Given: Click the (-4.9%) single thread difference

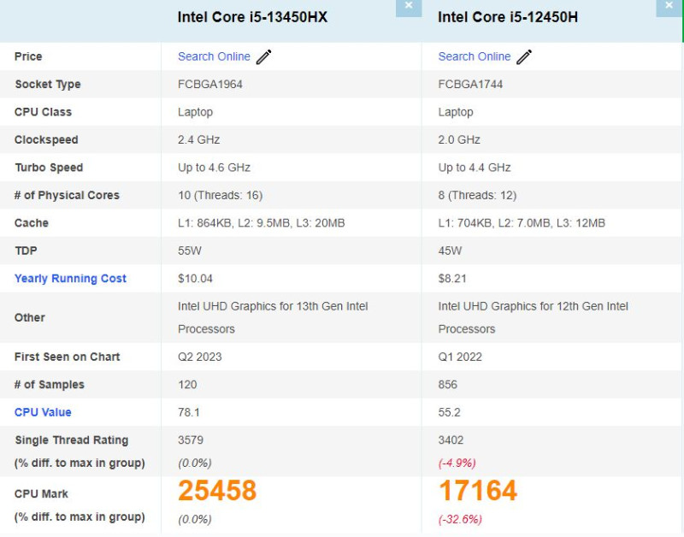Looking at the screenshot, I should point(457,463).
